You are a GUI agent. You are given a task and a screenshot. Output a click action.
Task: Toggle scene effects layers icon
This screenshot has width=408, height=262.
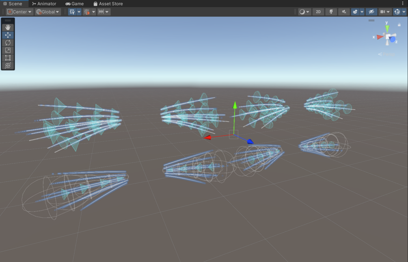[355, 12]
